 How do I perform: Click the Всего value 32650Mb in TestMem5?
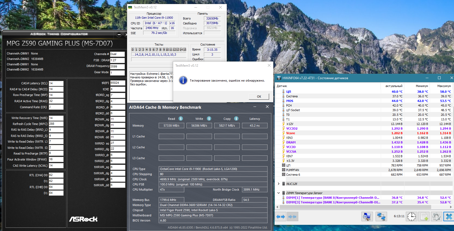(212, 18)
